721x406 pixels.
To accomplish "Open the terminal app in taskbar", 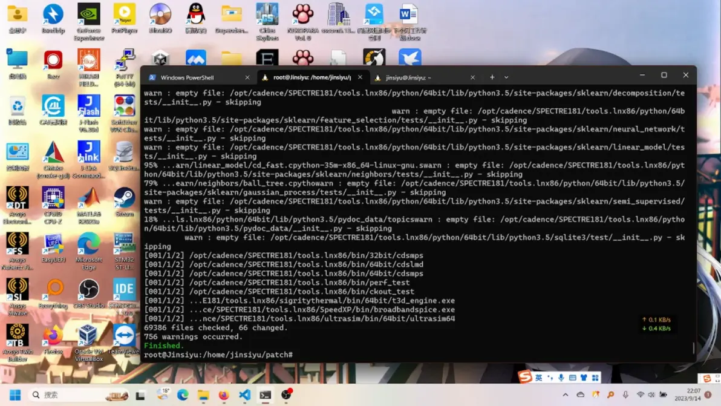I will (266, 395).
